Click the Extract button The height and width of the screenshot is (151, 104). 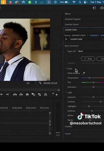(x=21, y=94)
